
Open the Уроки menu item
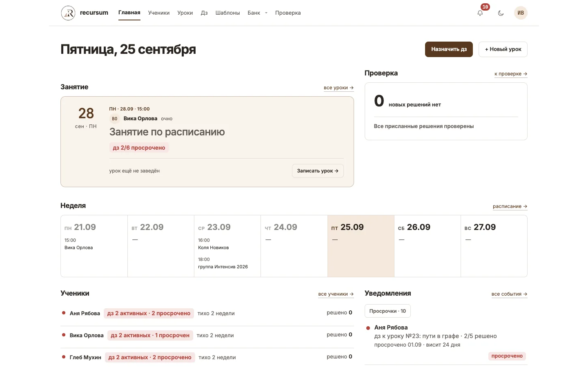[x=185, y=13]
